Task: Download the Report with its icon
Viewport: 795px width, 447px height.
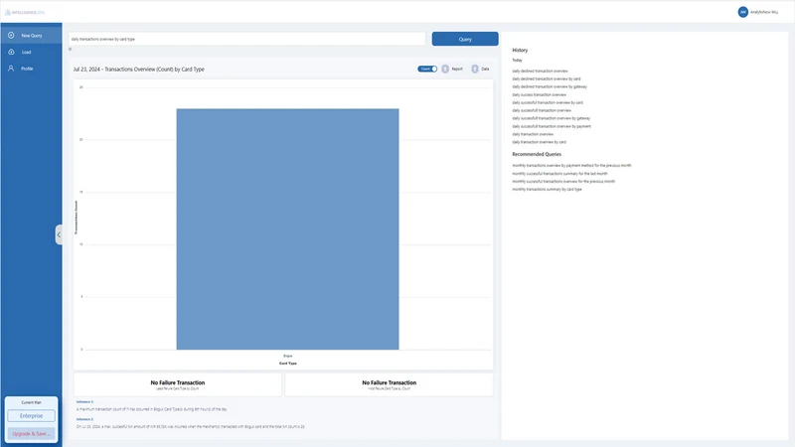Action: point(445,69)
